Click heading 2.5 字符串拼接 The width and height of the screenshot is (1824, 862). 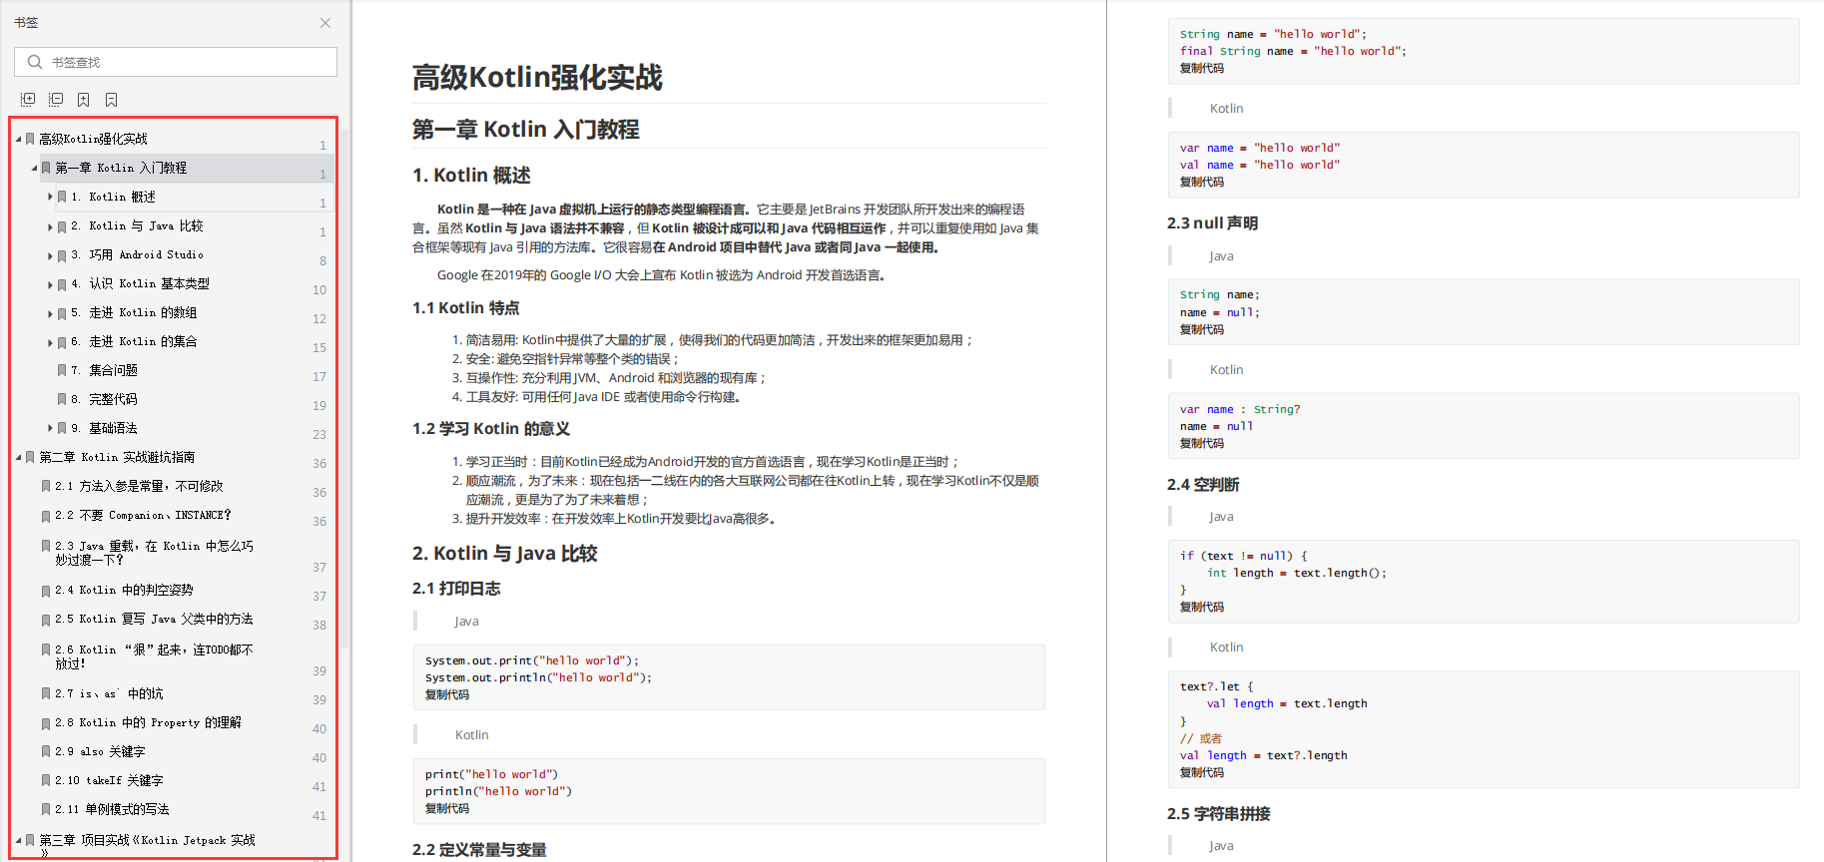[x=1218, y=814]
